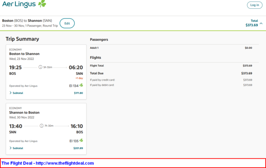This screenshot has height=168, width=266.
Task: Click the 16:10 arrival time
Action: (77, 126)
